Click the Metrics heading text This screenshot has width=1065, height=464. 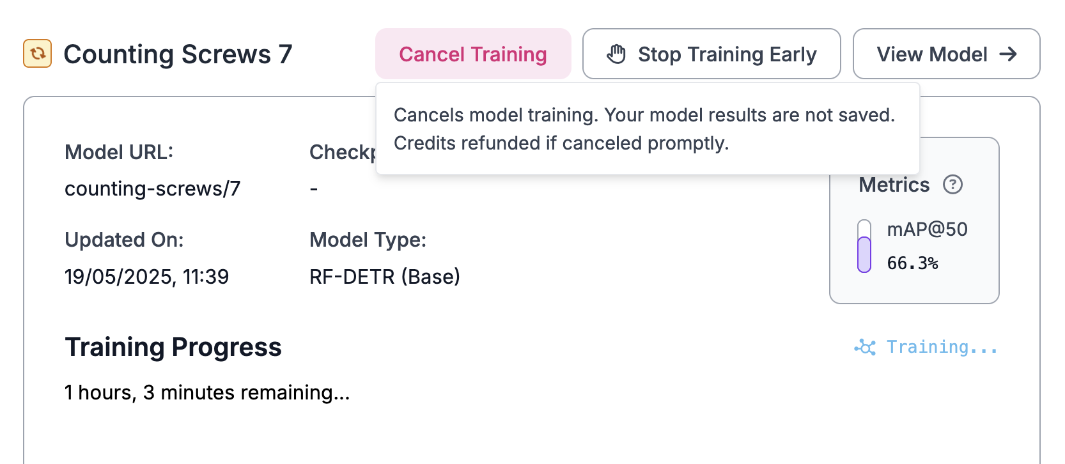[894, 185]
